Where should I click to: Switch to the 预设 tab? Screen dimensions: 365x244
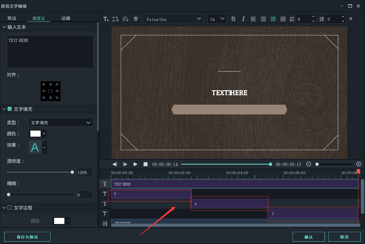(x=12, y=18)
